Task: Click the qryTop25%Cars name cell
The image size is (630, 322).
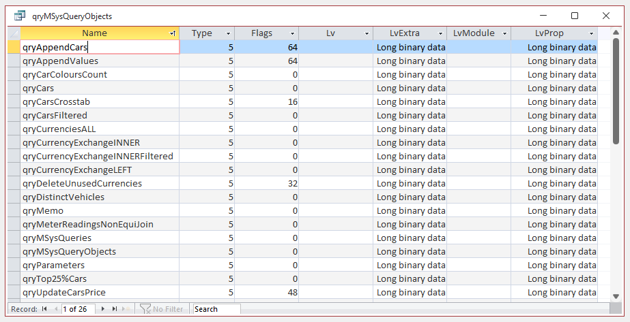Action: [x=100, y=278]
